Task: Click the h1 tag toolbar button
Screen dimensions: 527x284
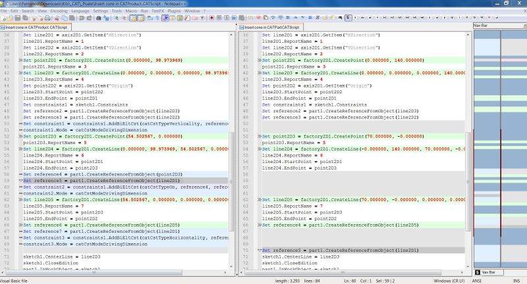Action: click(x=385, y=18)
